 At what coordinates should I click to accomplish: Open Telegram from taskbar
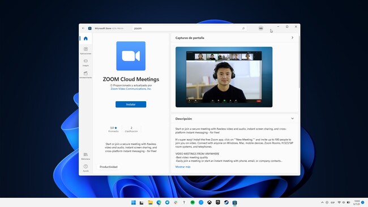click(x=167, y=202)
